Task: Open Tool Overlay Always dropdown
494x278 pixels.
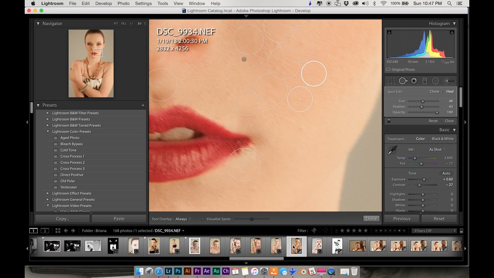Action: coord(183,219)
